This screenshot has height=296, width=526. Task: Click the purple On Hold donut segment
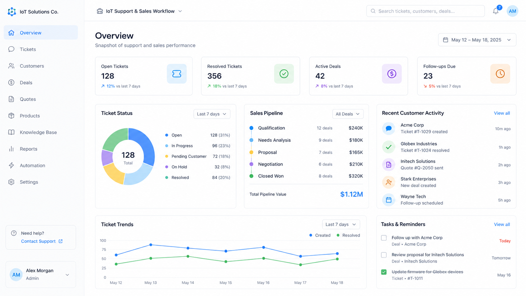pos(107,158)
